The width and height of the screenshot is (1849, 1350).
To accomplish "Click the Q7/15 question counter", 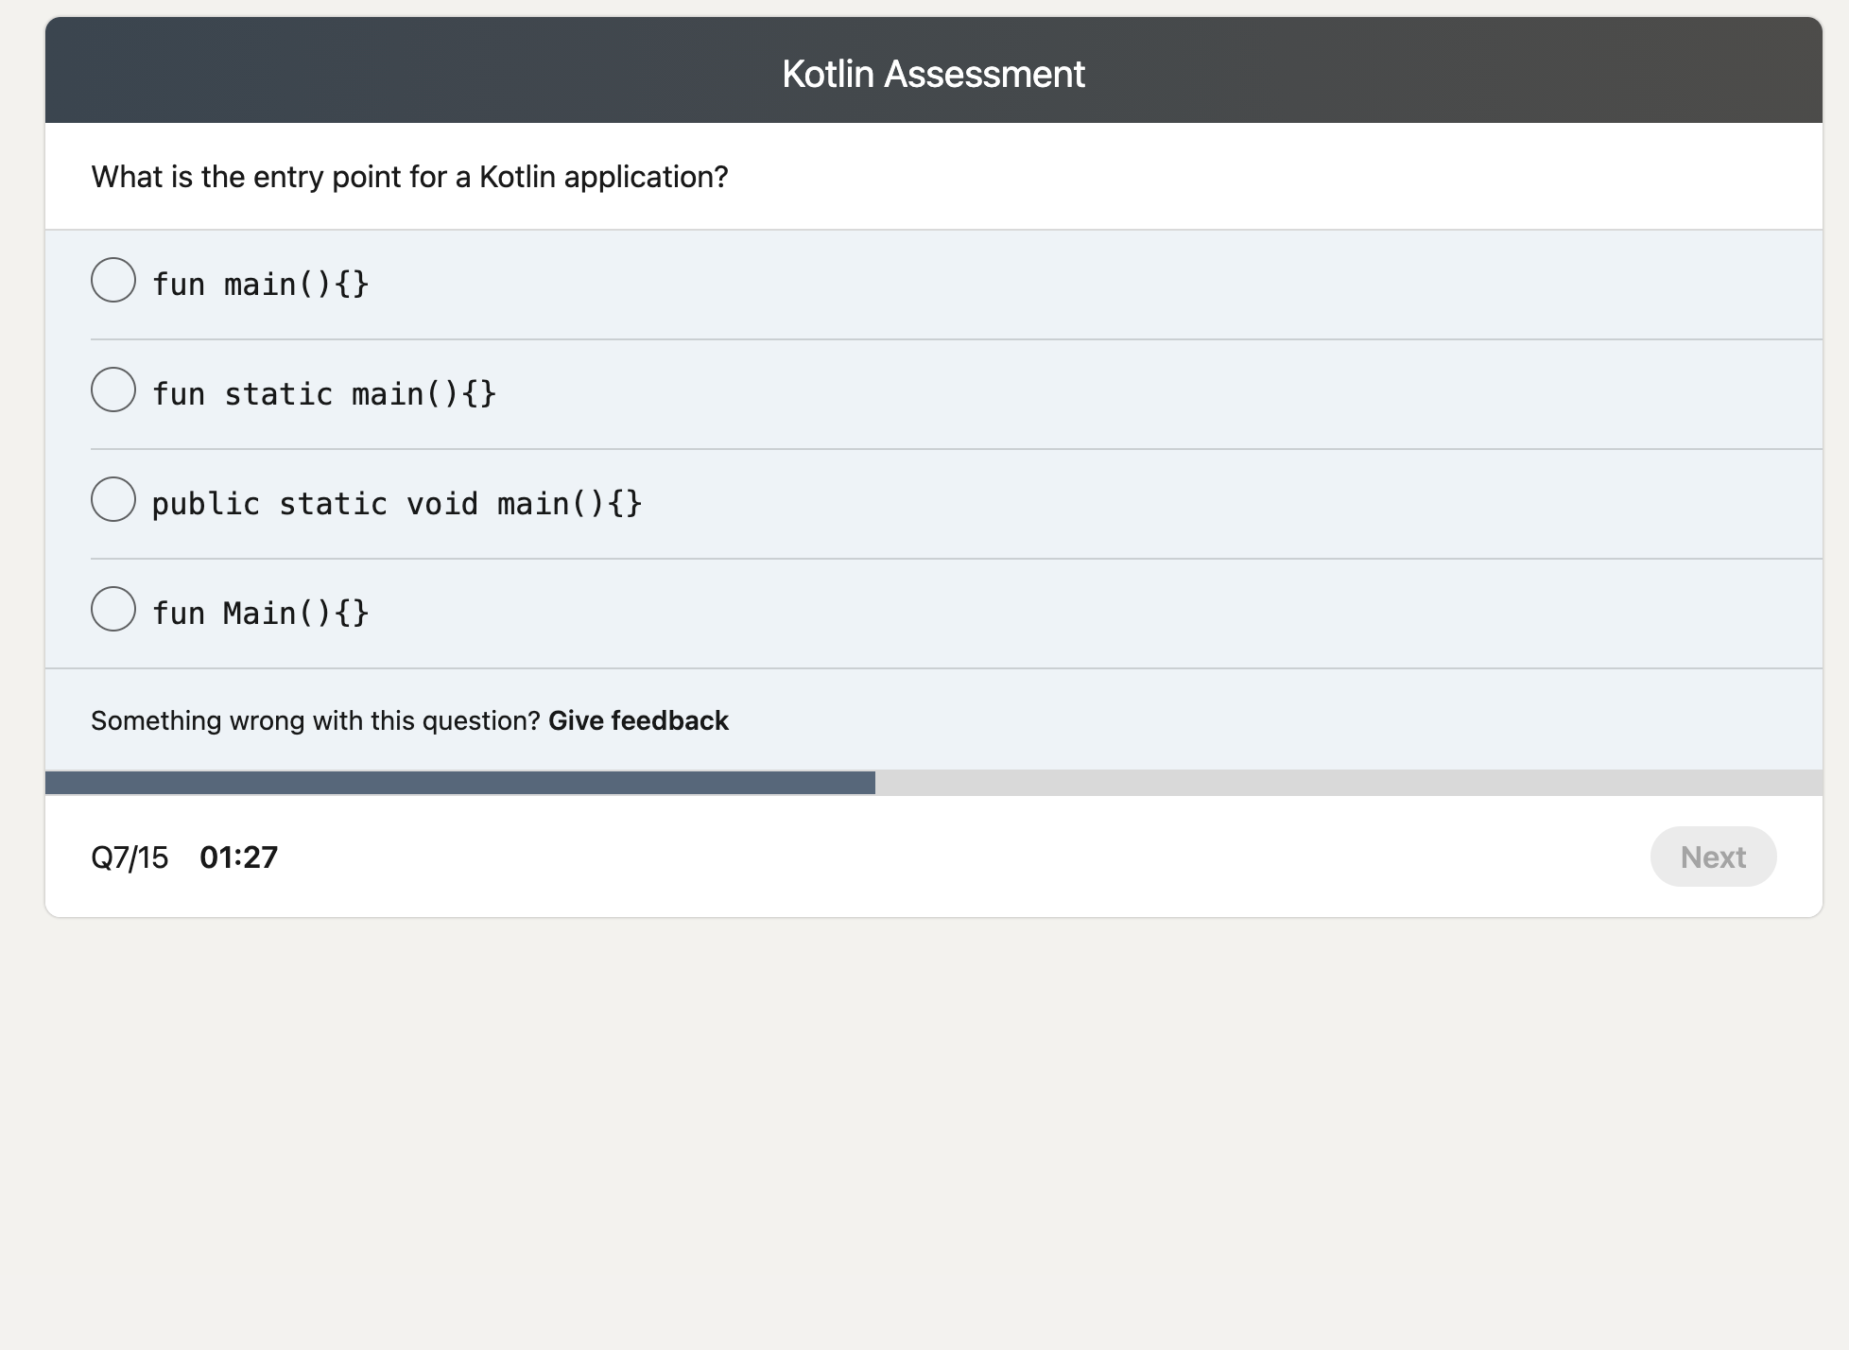I will point(129,857).
